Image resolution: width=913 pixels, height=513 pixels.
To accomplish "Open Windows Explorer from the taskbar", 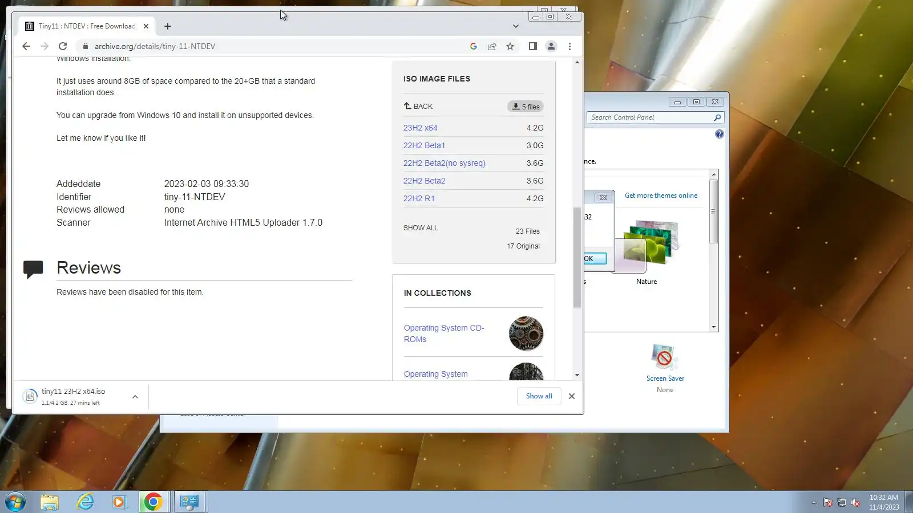I will point(50,502).
